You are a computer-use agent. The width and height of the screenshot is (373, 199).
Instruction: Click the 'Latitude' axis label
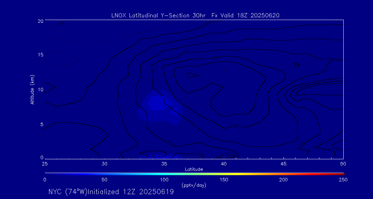click(x=194, y=170)
